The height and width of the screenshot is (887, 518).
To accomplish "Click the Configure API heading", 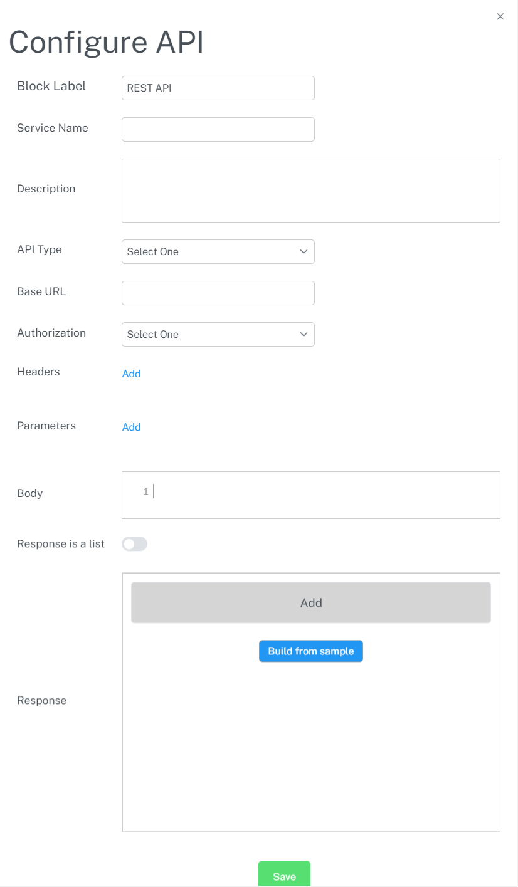I will 106,43.
